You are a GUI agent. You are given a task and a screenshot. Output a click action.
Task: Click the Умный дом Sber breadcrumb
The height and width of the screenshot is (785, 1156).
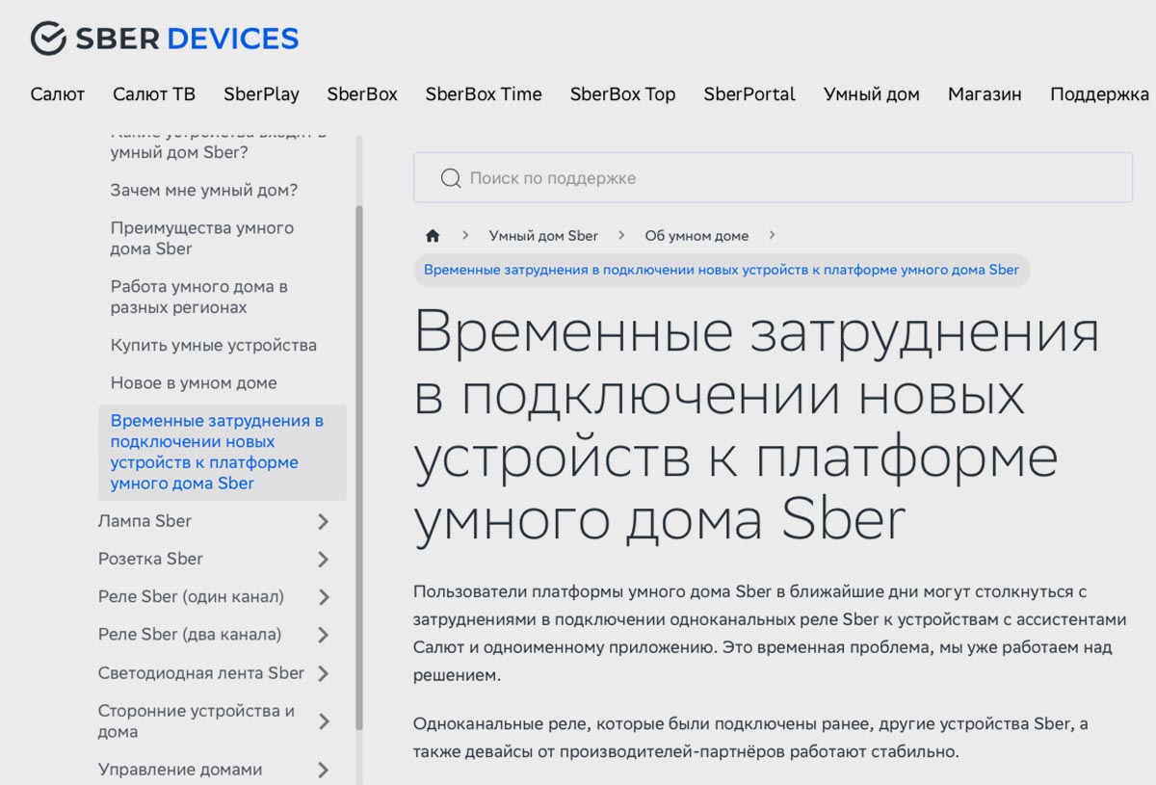click(543, 236)
